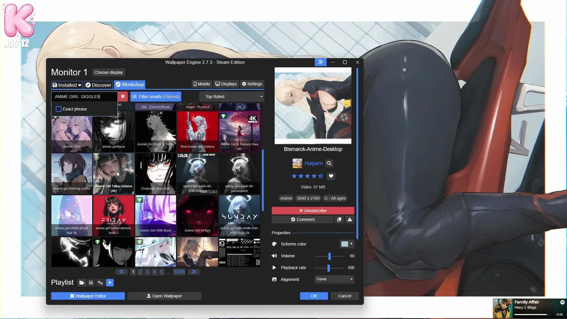Click Family Affair album art in music widget
The image size is (567, 319).
(502, 308)
